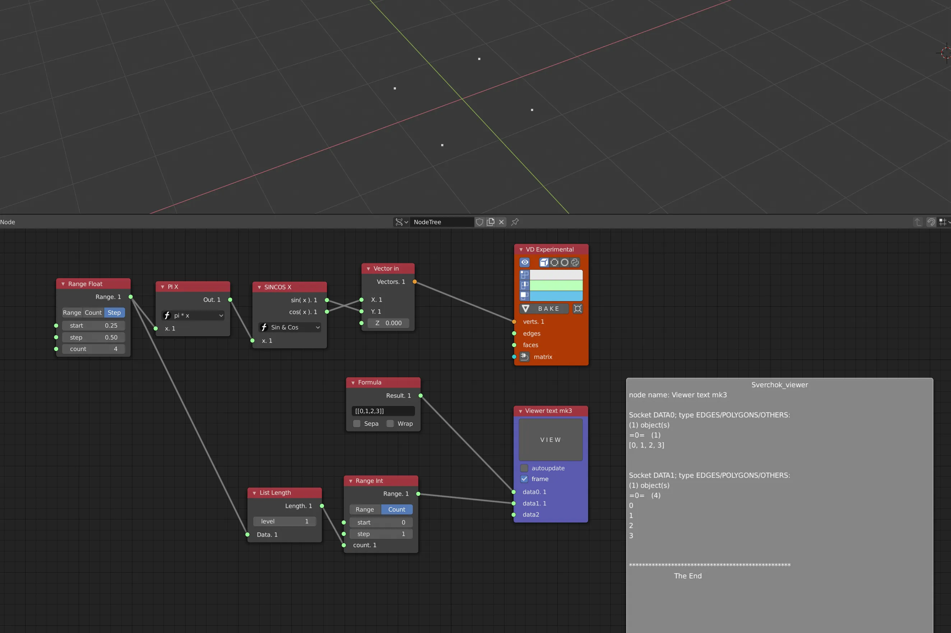Image resolution: width=951 pixels, height=633 pixels.
Task: Pin the node tree with pin icon
Action: (514, 222)
